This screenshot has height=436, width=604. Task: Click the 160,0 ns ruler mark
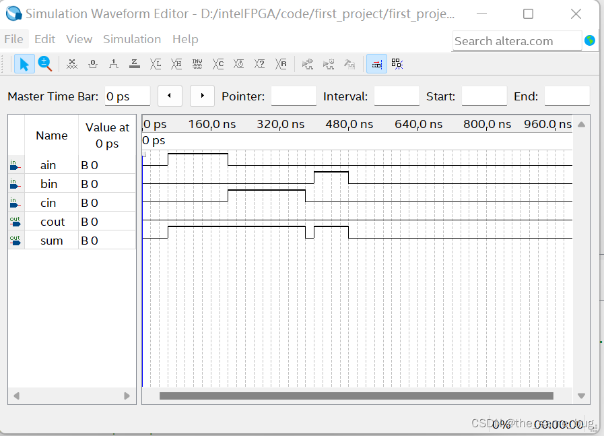pos(212,124)
